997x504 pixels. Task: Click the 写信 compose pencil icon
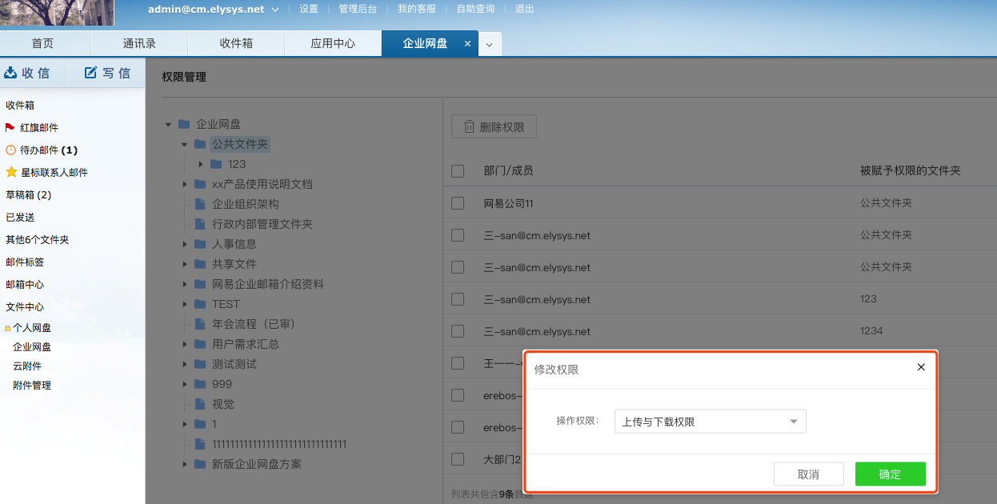[x=90, y=73]
